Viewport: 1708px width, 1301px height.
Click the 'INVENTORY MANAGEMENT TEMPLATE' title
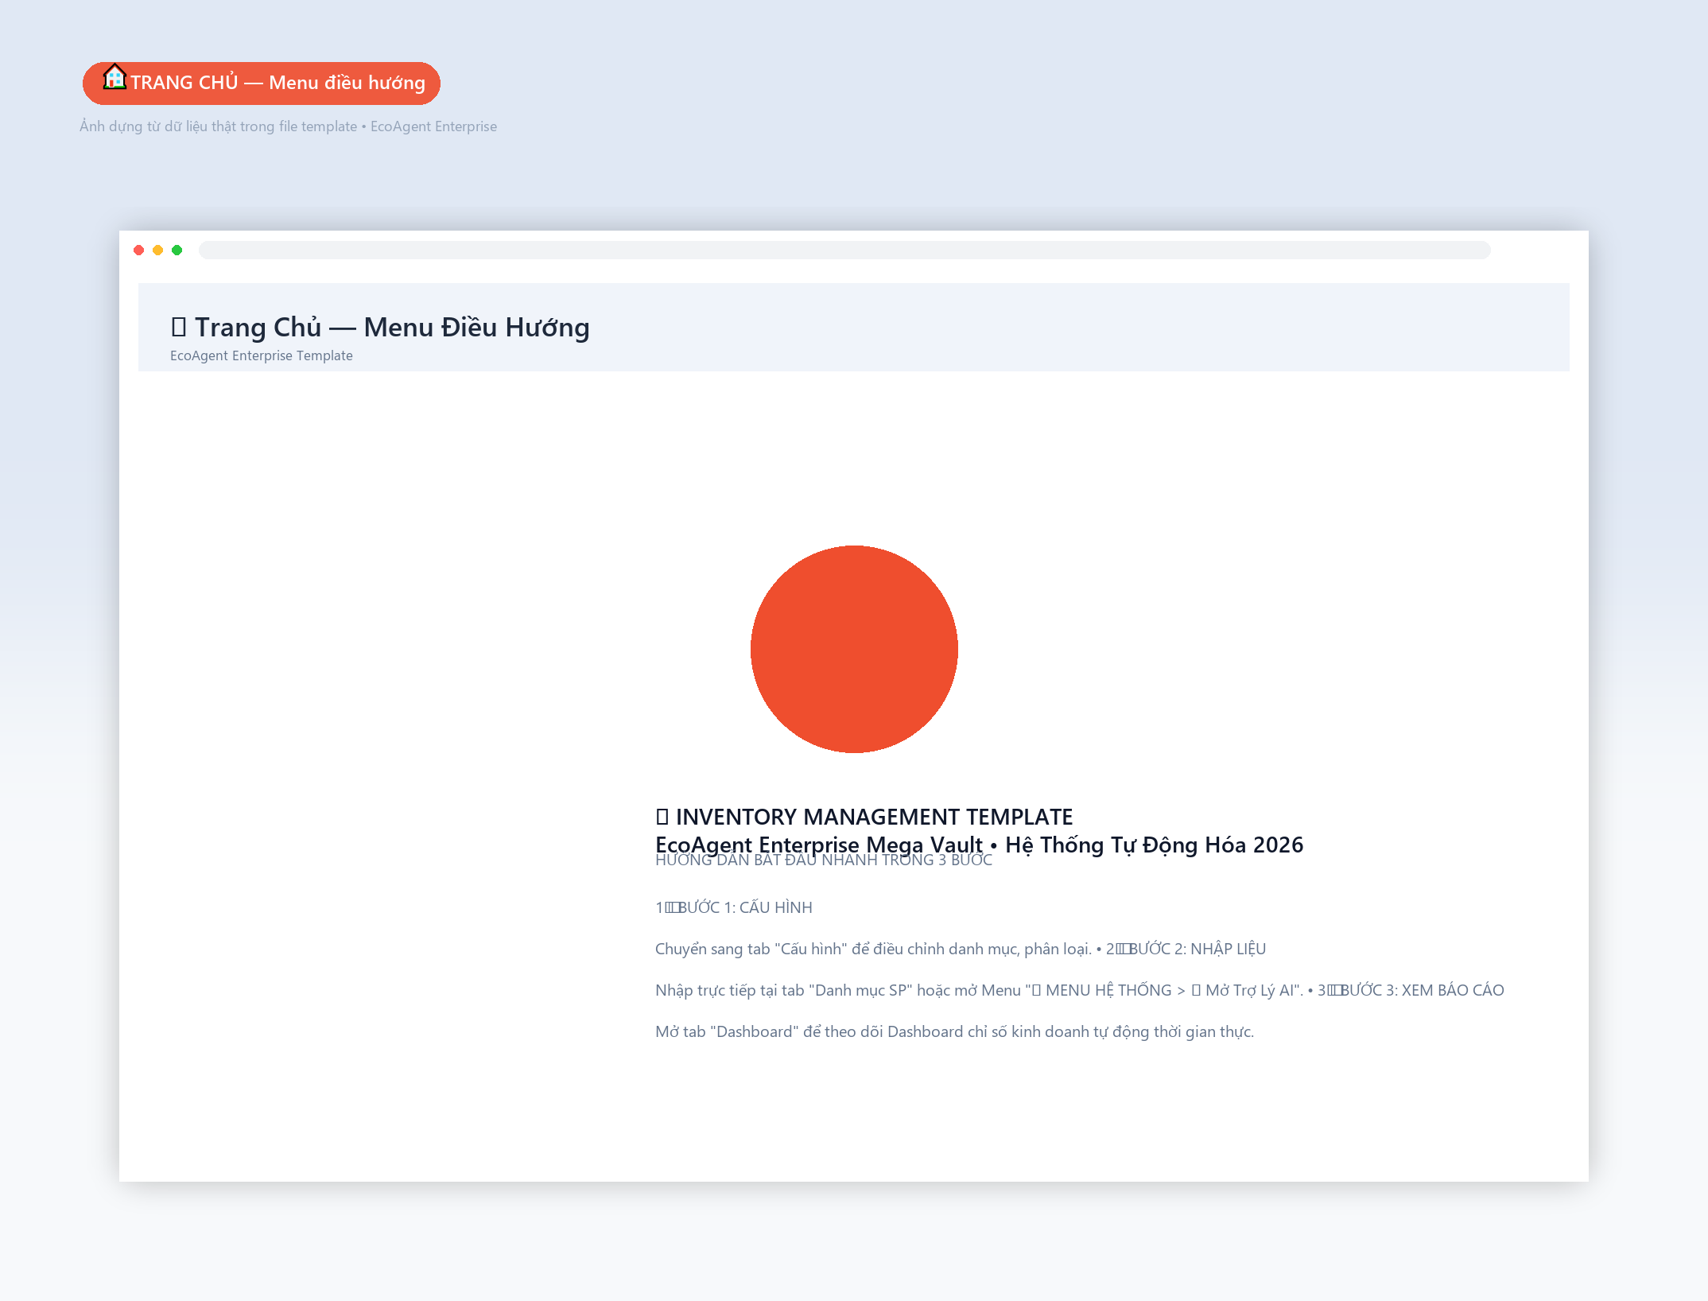864,817
